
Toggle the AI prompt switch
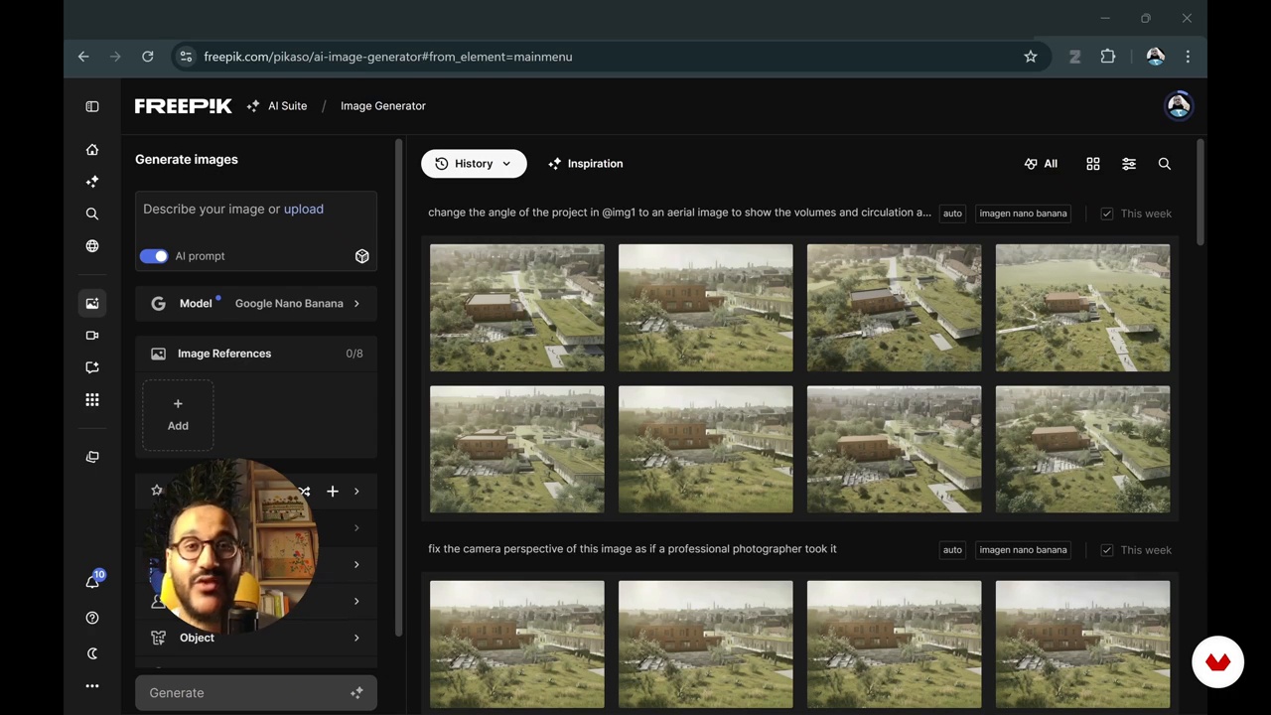tap(154, 256)
